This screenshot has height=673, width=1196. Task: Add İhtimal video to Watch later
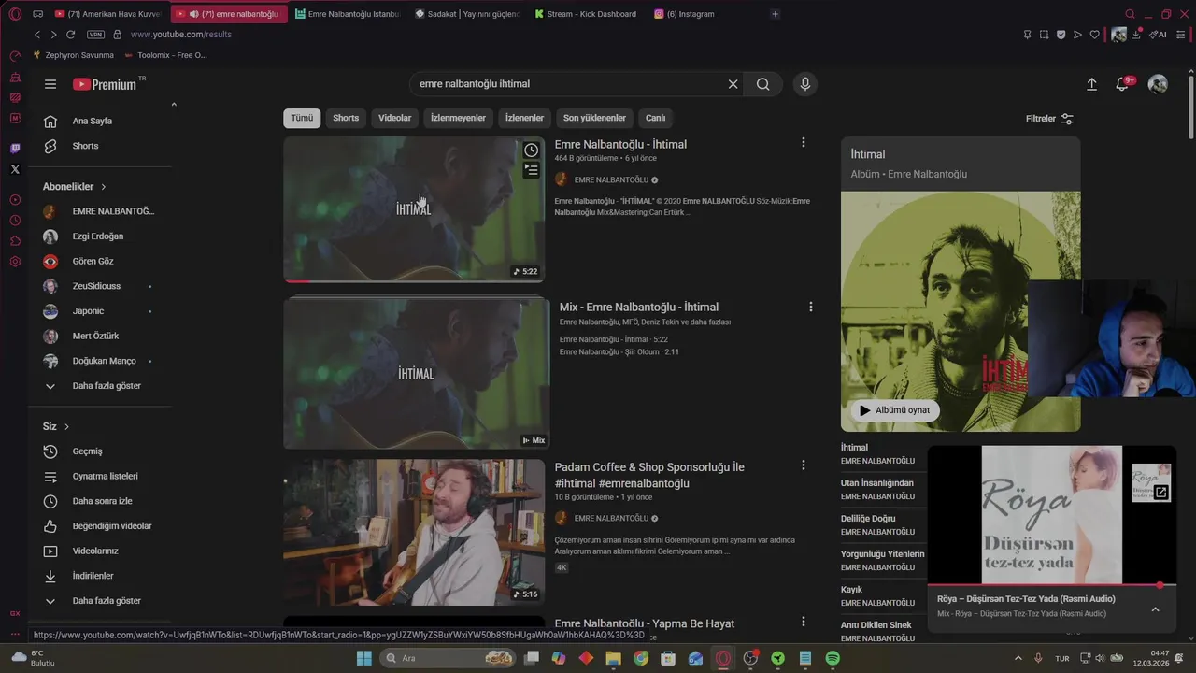tap(531, 150)
